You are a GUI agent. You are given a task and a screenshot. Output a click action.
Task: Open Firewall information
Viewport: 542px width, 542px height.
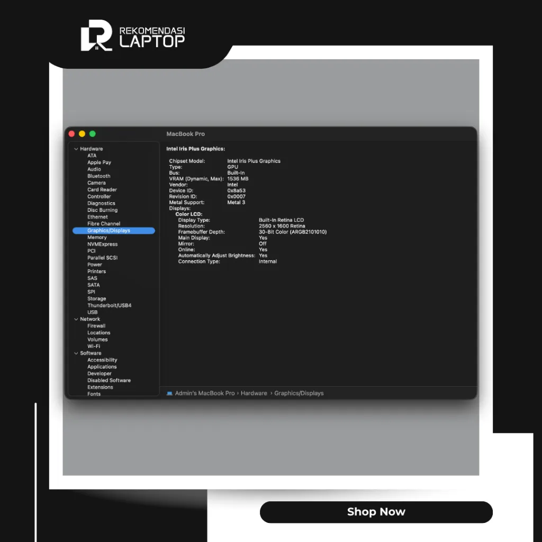(x=96, y=326)
